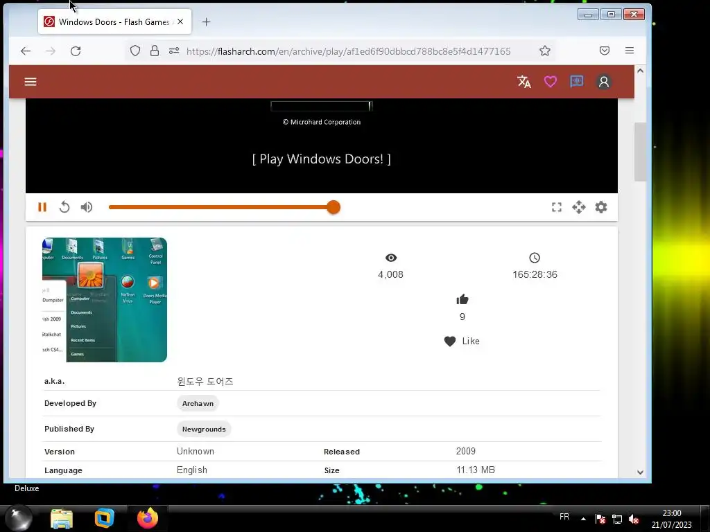Click the vertical scrollbar thumb
The width and height of the screenshot is (710, 532).
click(640, 152)
